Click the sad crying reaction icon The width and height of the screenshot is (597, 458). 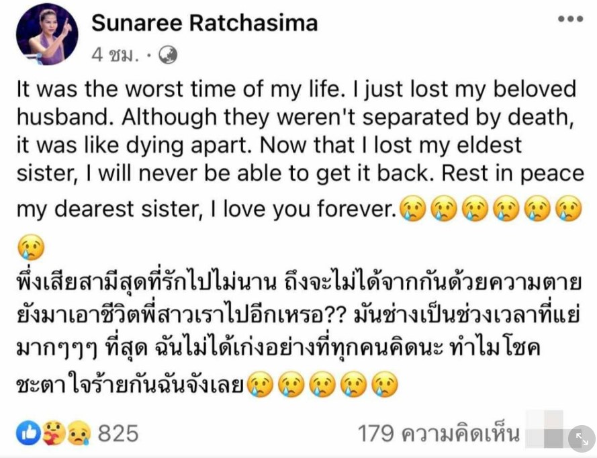point(79,433)
